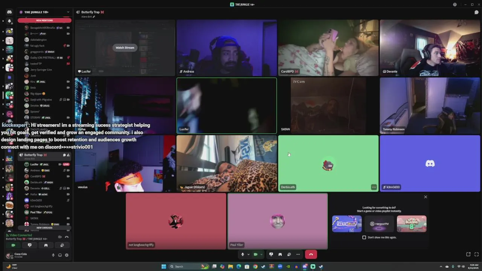Select k3nn3d33 in voice member list
Screen dimensions: 482x271
(x=44, y=200)
